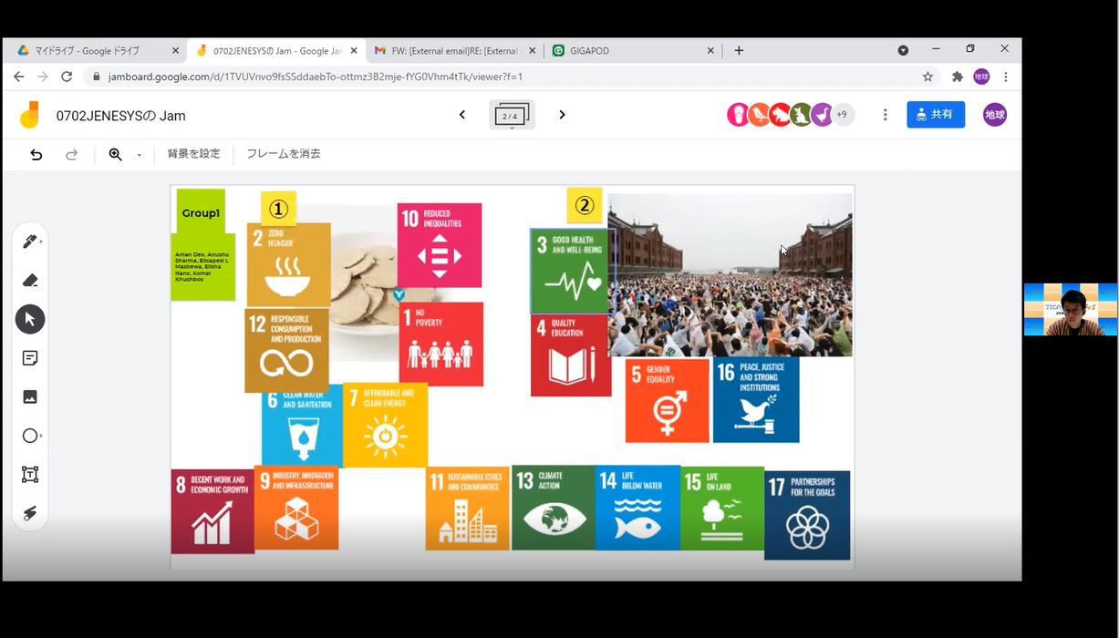The width and height of the screenshot is (1119, 638).
Task: Open the zoom level dropdown arrow
Action: (x=140, y=155)
